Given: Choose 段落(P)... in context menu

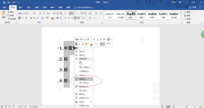Looking at the screenshot, I should (84, 79).
